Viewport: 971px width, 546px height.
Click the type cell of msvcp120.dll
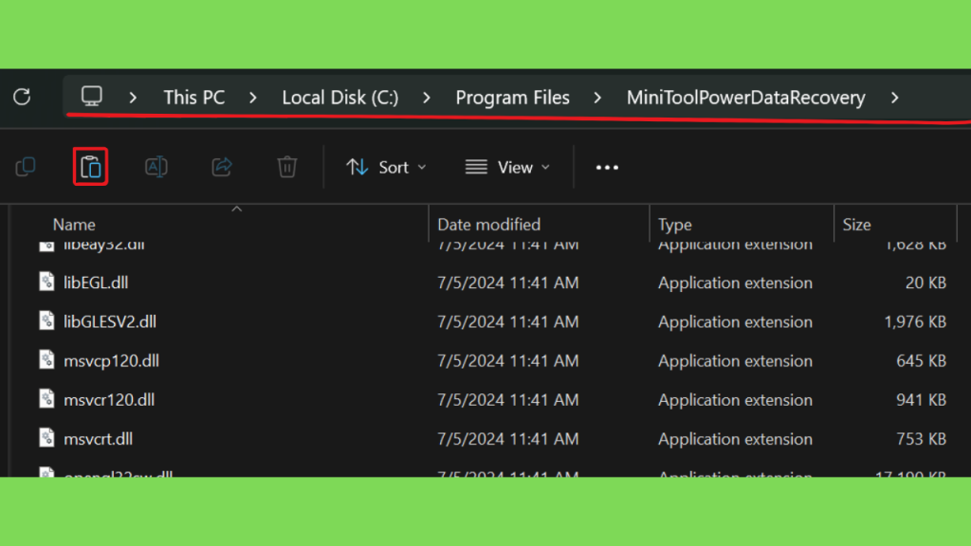click(x=735, y=360)
